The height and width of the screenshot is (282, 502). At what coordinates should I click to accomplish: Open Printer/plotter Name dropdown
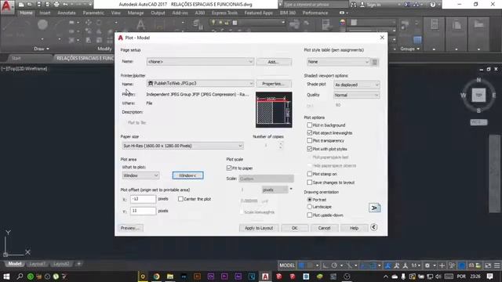pyautogui.click(x=201, y=84)
